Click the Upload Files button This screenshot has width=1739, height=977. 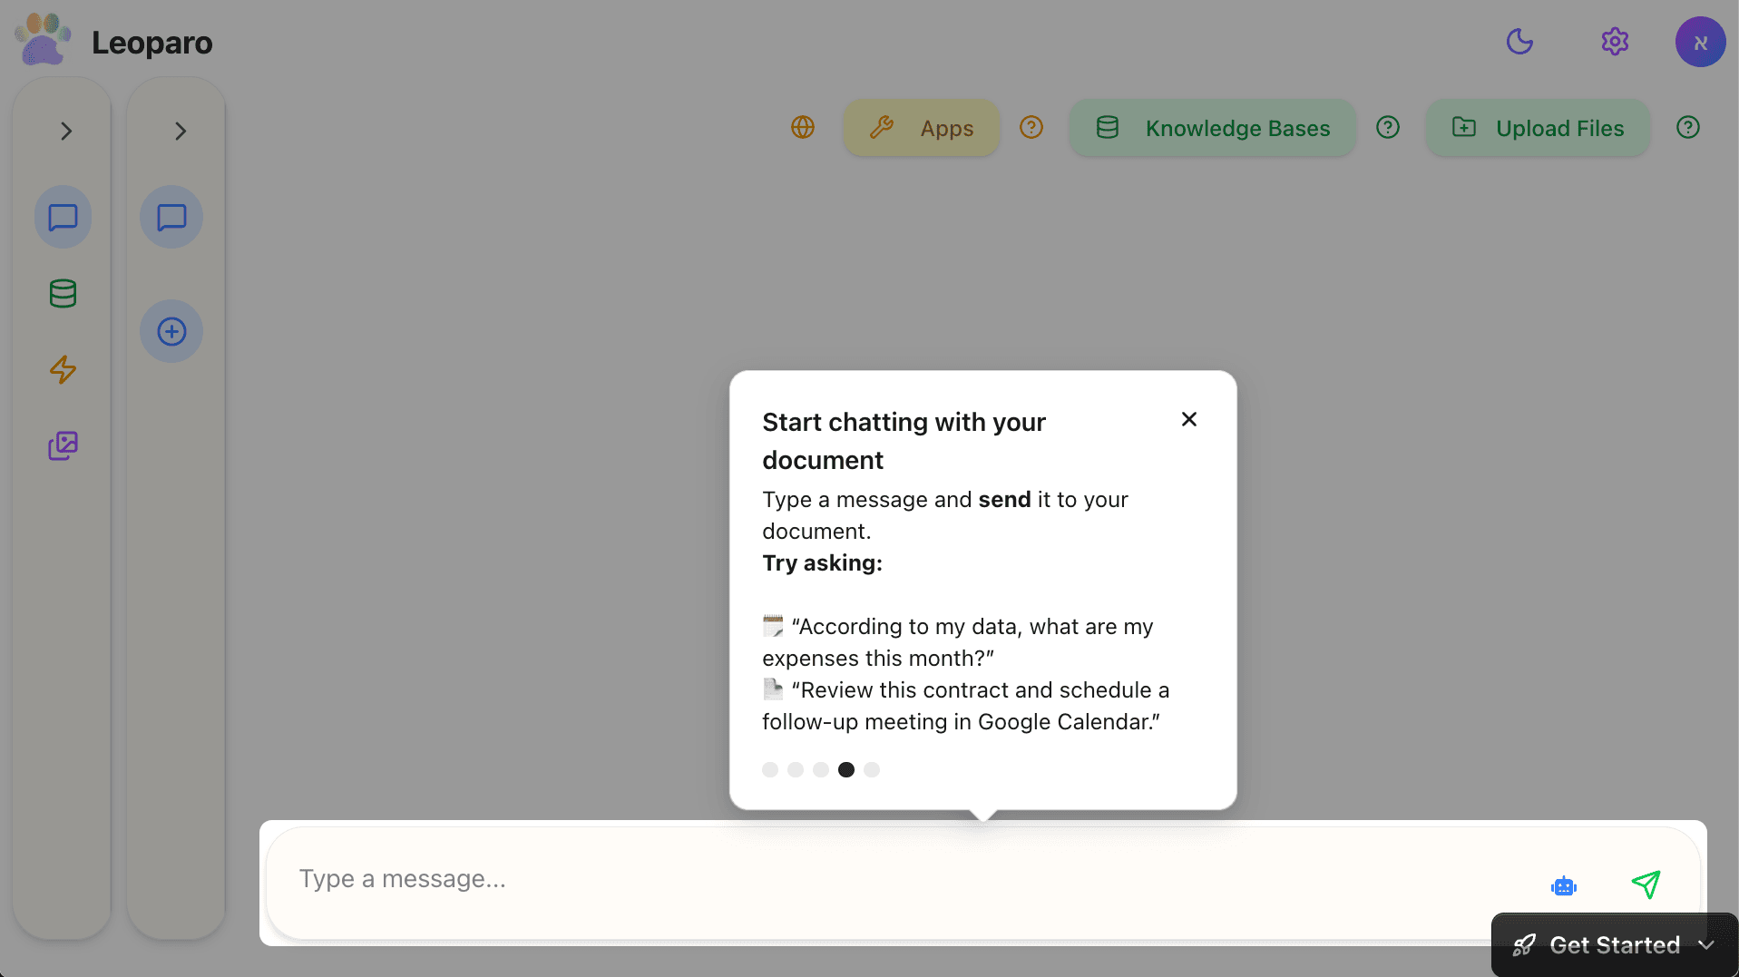coord(1537,128)
